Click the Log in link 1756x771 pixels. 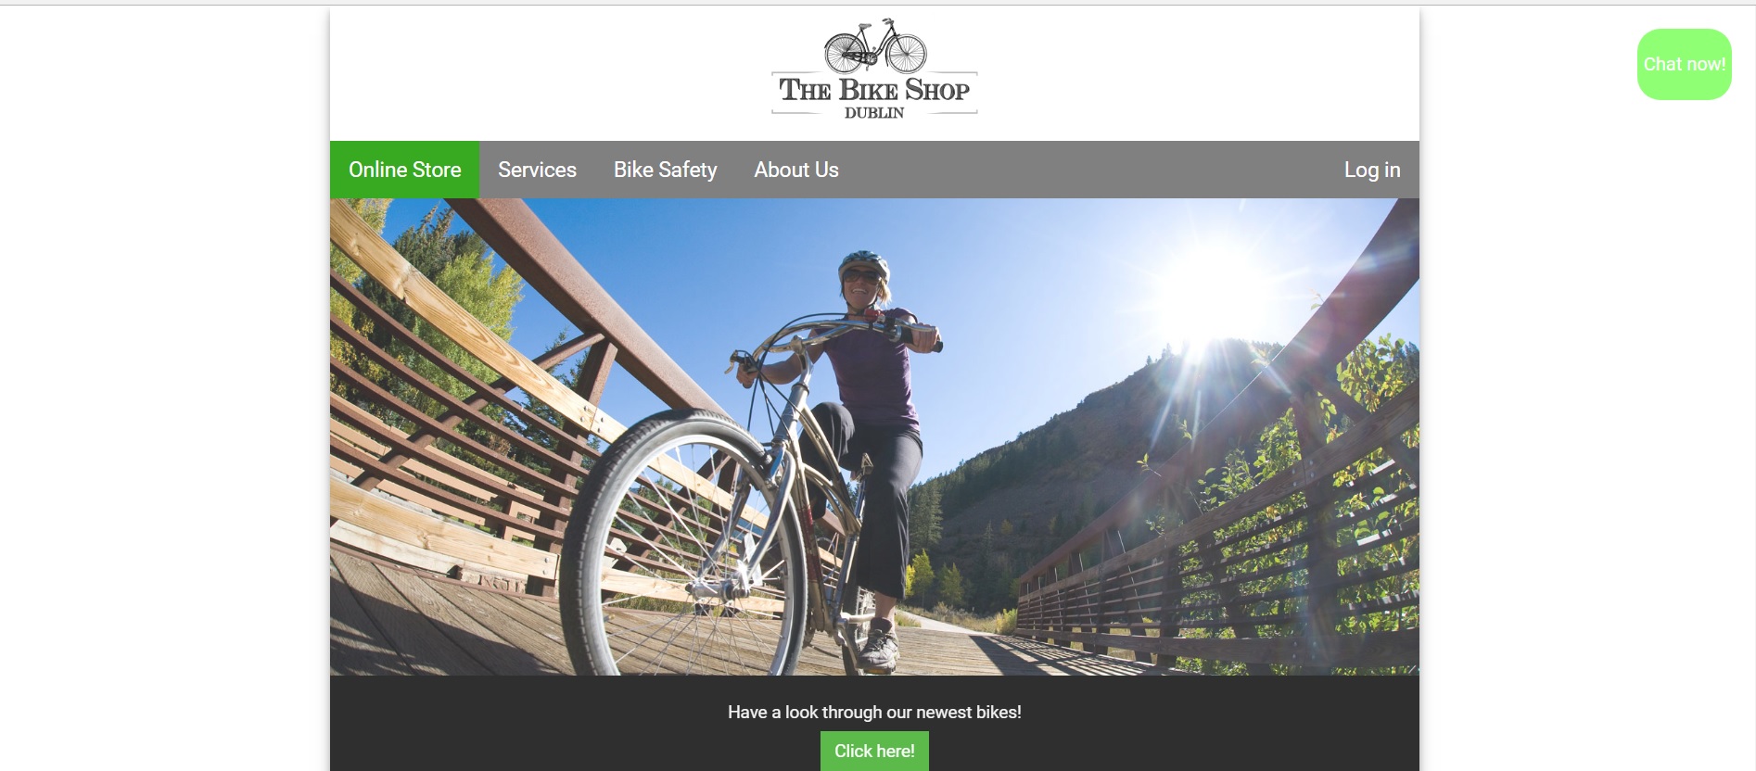click(1372, 170)
